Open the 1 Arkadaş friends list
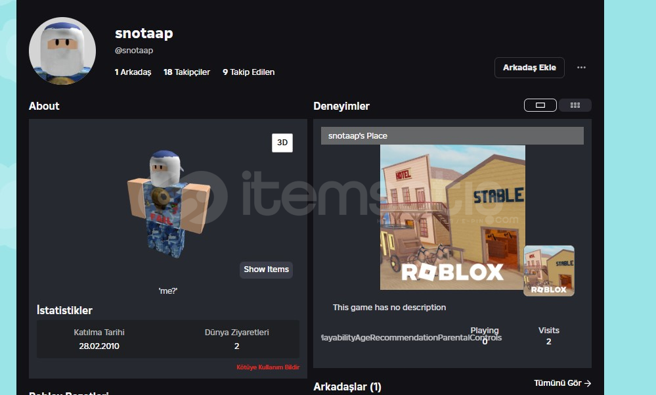Image resolution: width=656 pixels, height=395 pixels. point(133,72)
